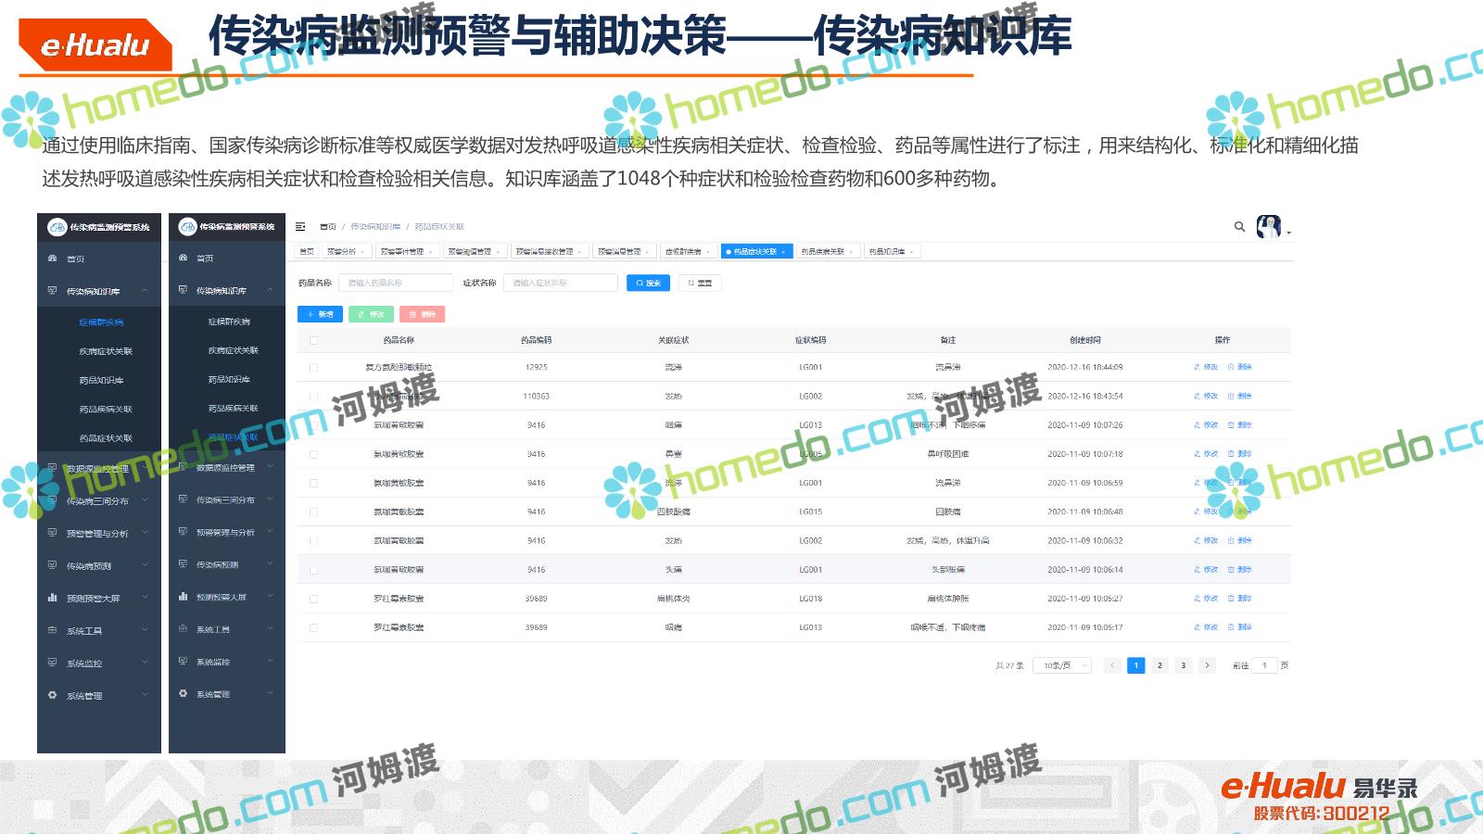Go to page 2 in pagination

[x=1160, y=665]
